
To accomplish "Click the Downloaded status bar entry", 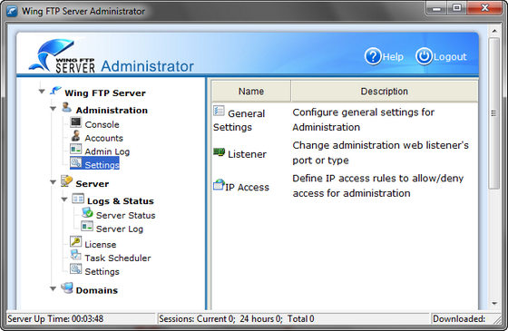I will (x=459, y=318).
